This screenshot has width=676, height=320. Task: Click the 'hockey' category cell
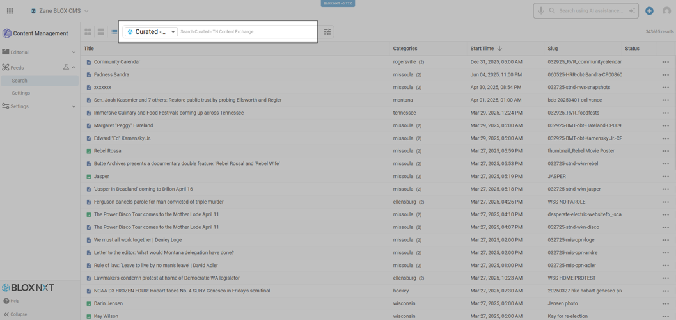click(x=401, y=291)
